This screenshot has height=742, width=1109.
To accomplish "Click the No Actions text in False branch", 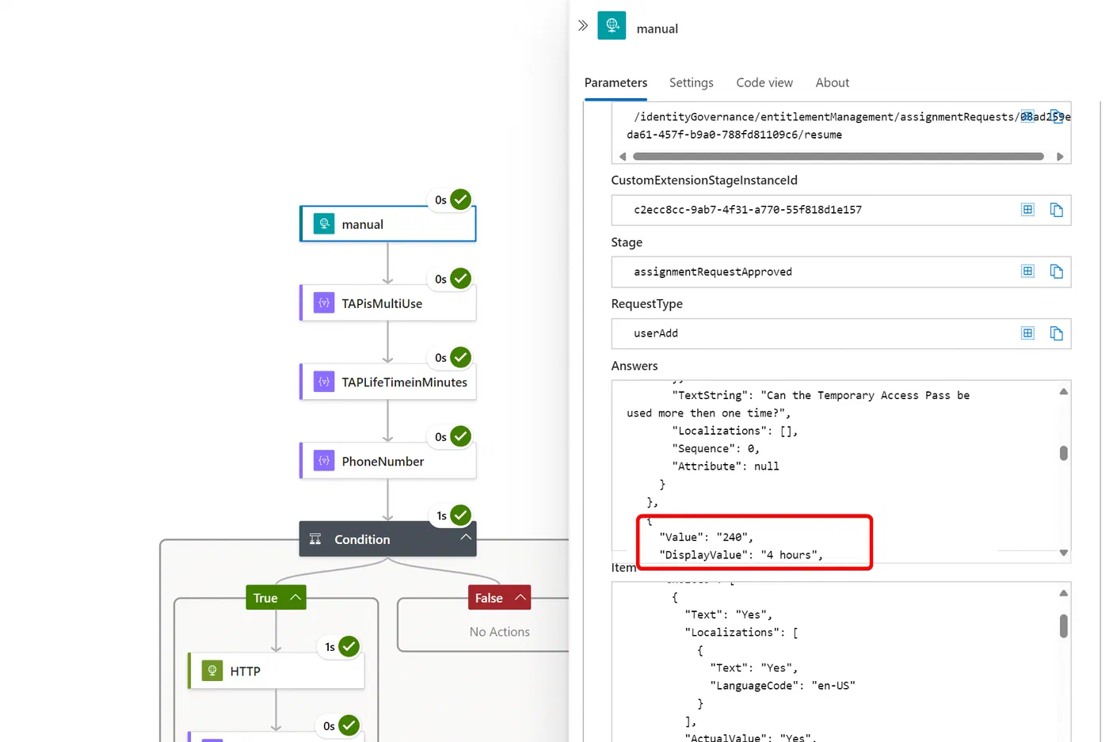I will [x=499, y=632].
